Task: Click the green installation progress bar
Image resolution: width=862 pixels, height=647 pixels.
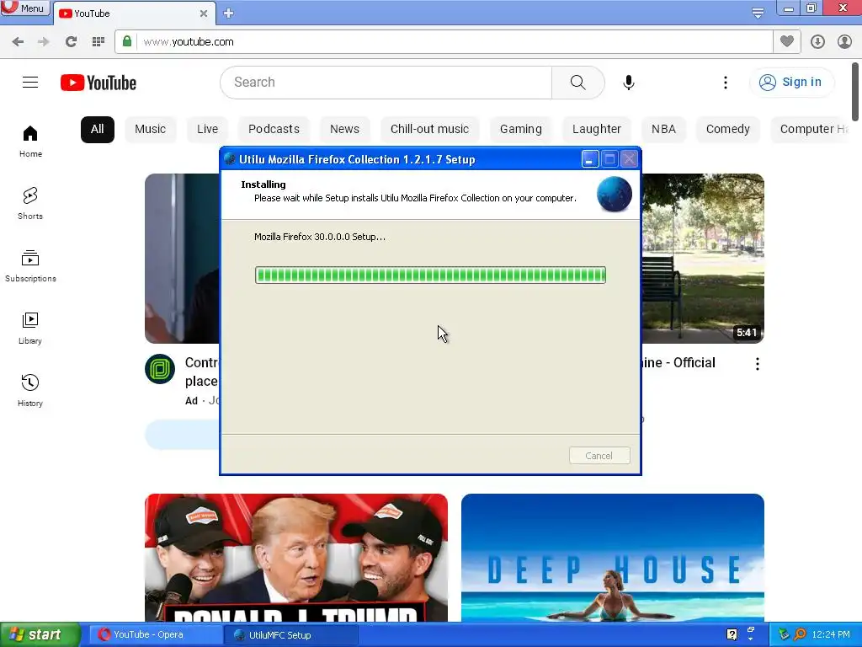Action: (x=430, y=275)
